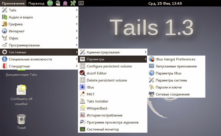Launch Tor Browser from top panel globe icon
Viewport: 221px width, 136px height.
pos(50,3)
